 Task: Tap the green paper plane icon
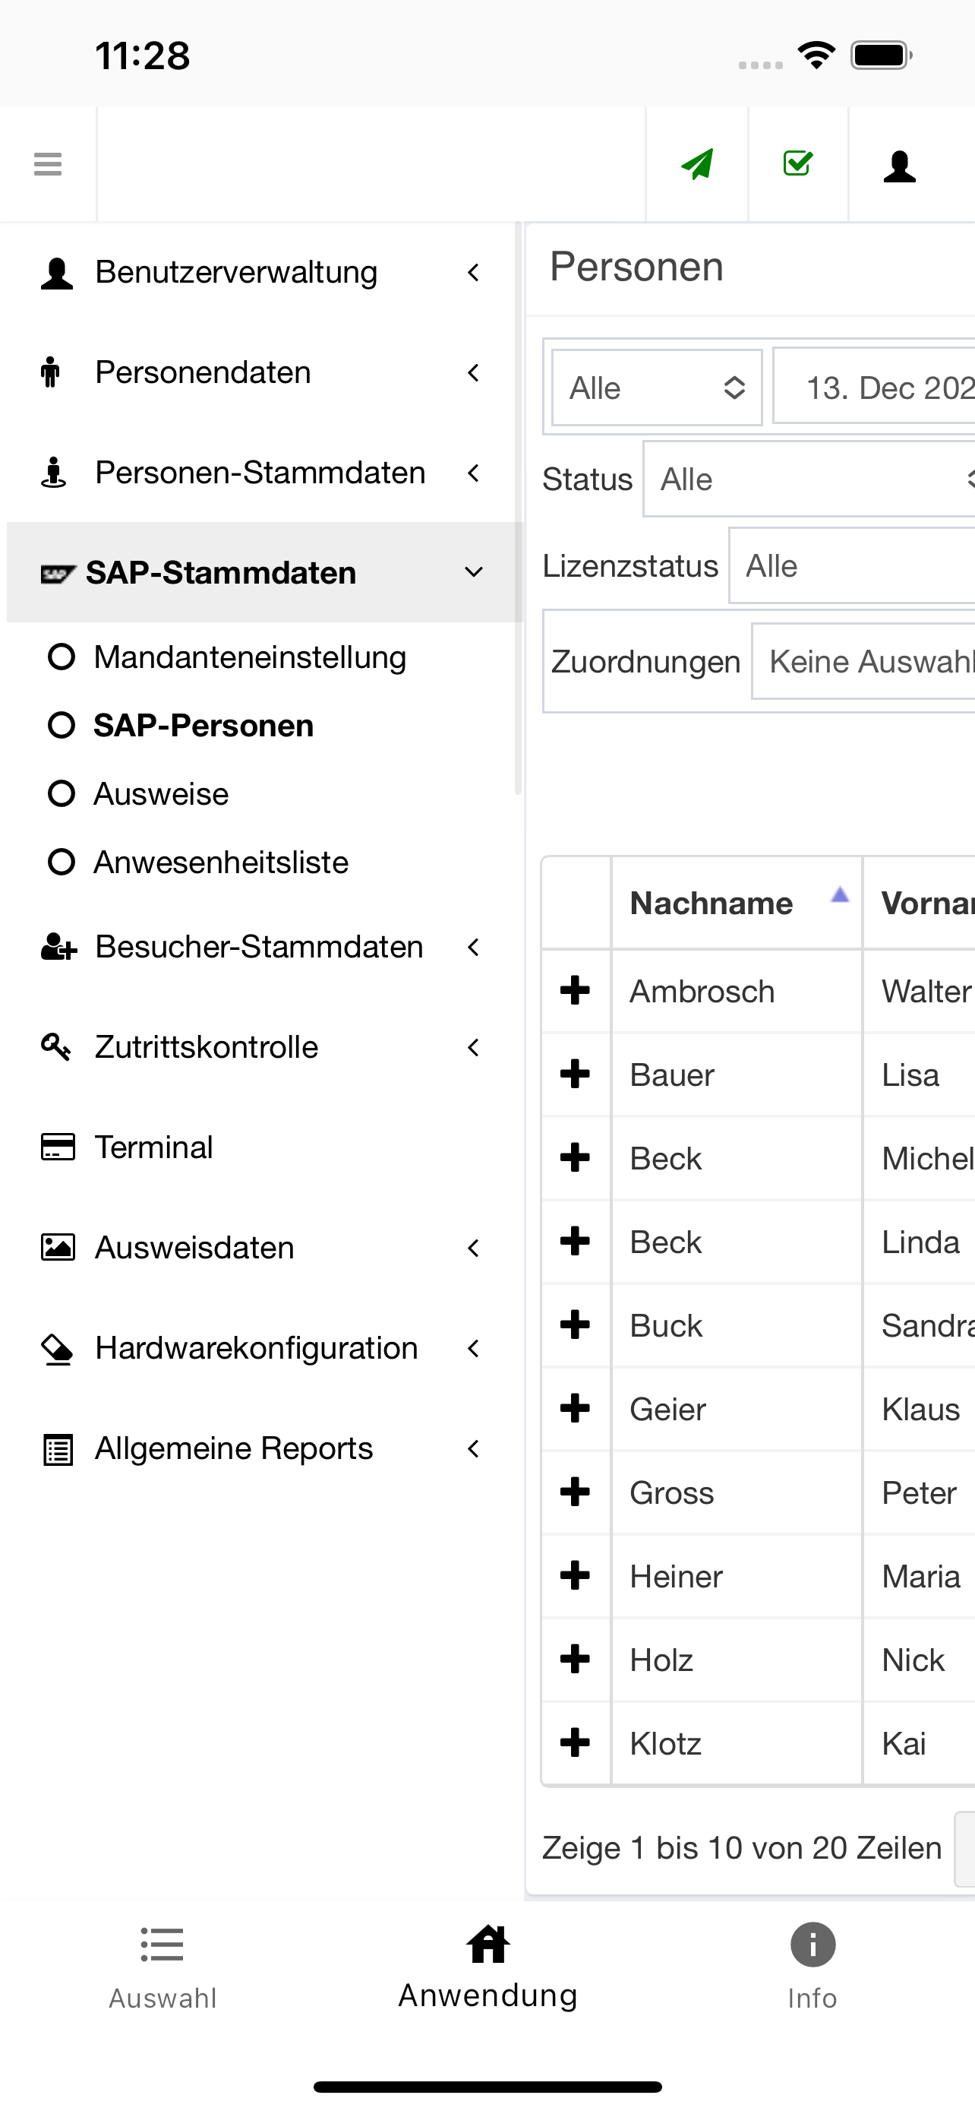(698, 164)
